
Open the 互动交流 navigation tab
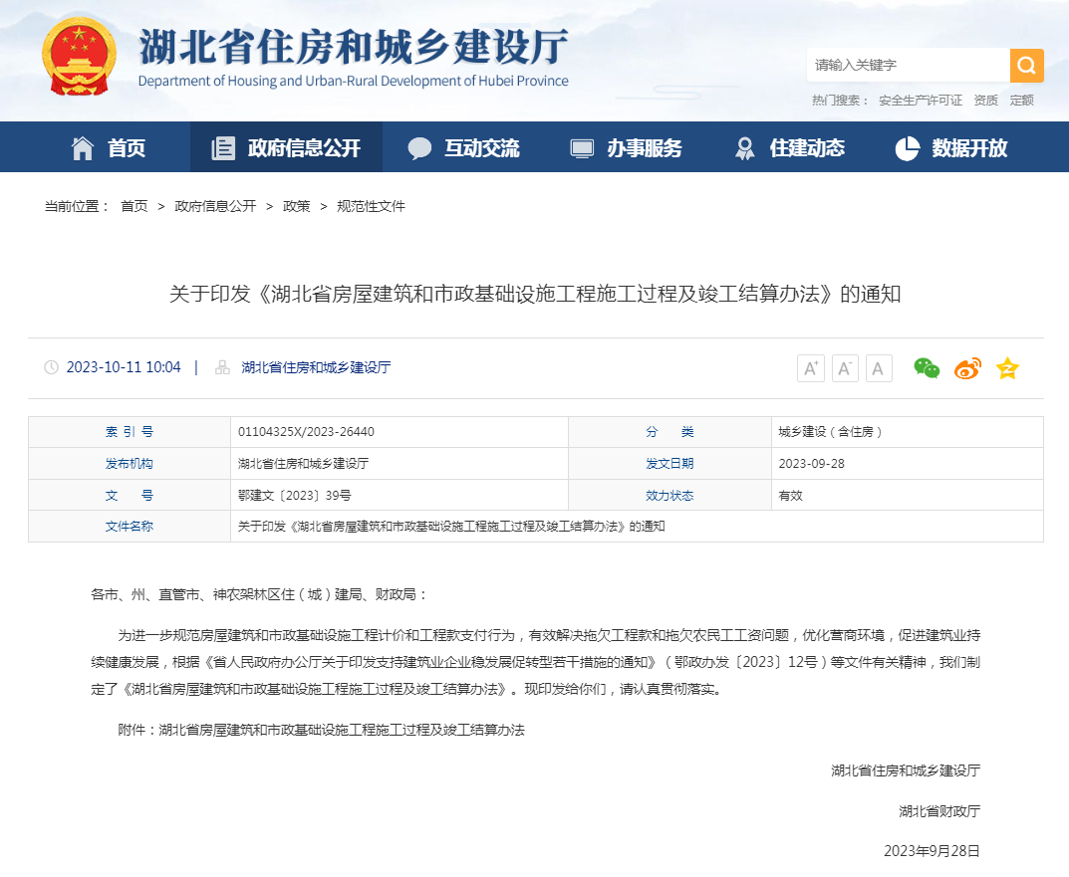click(x=463, y=147)
